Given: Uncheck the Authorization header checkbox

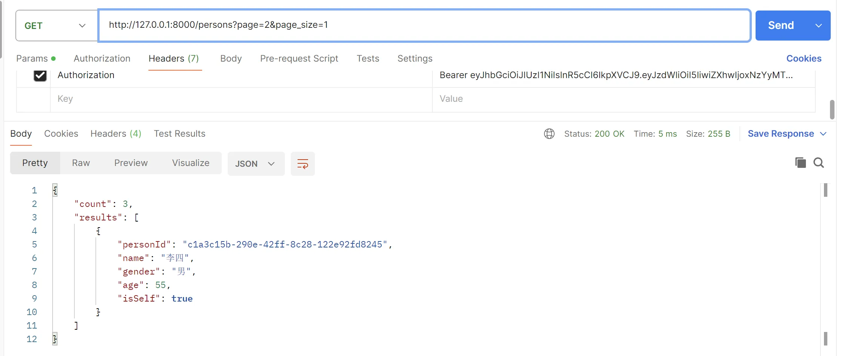Looking at the screenshot, I should [x=40, y=75].
